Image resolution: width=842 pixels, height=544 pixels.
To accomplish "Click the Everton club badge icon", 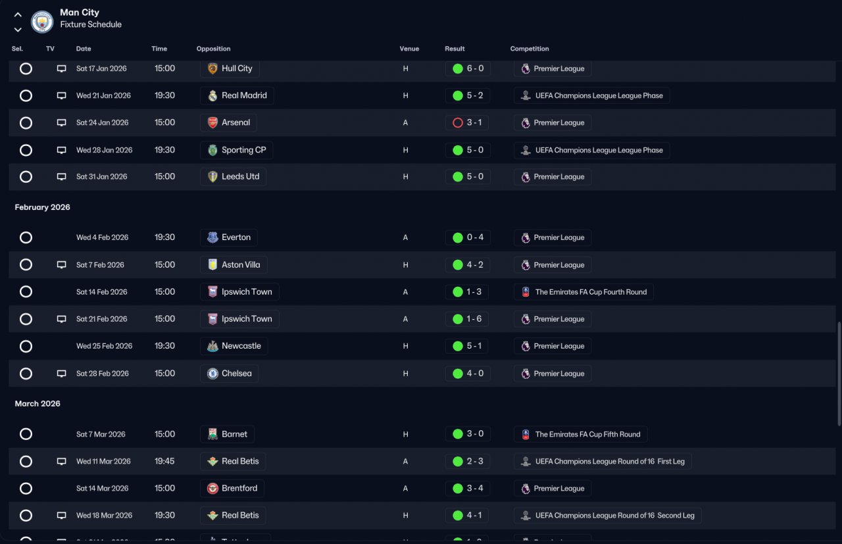I will pyautogui.click(x=212, y=237).
